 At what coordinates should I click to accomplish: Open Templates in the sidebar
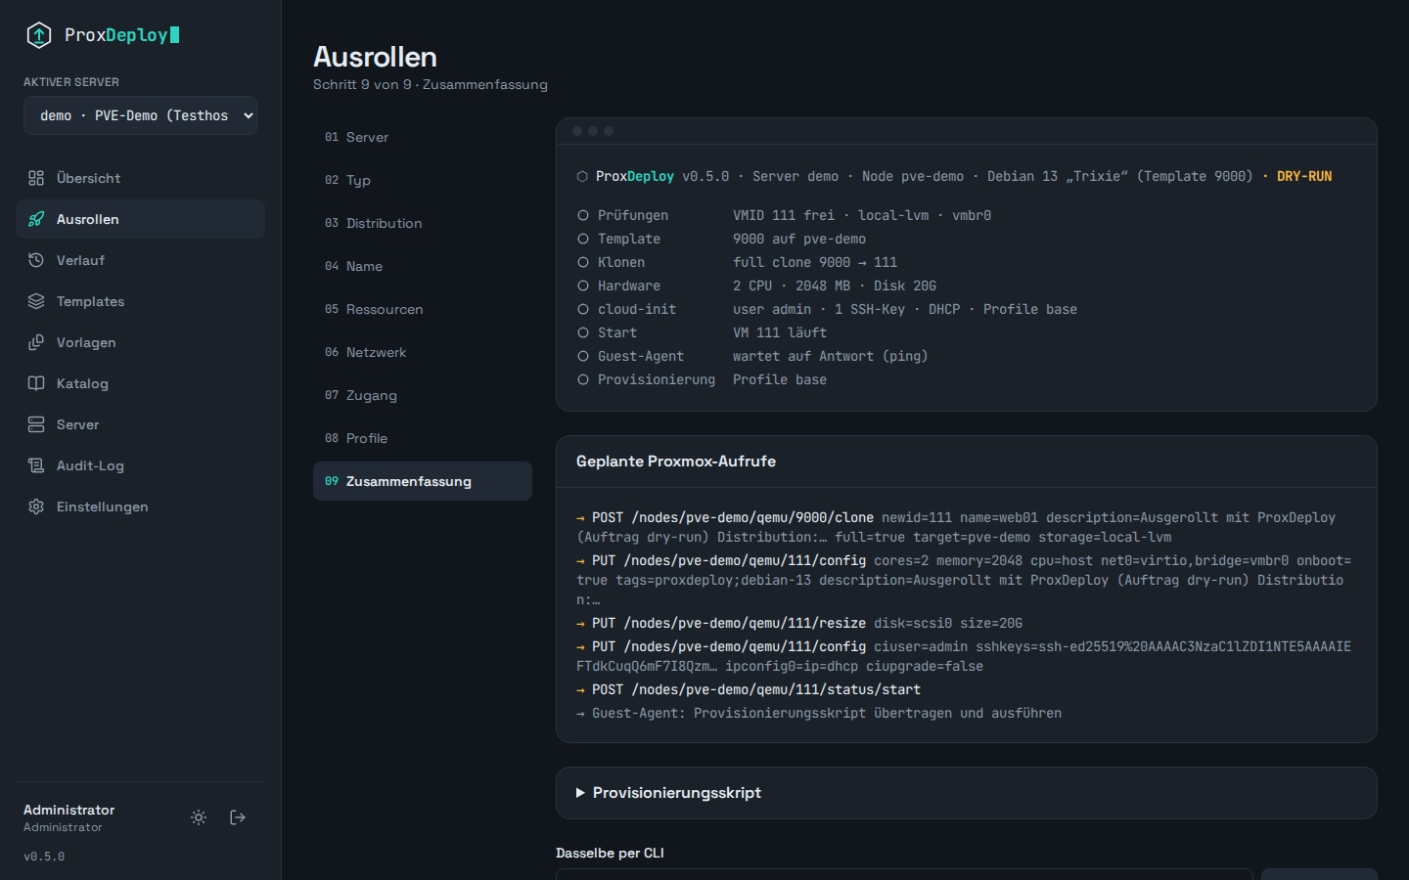point(140,301)
